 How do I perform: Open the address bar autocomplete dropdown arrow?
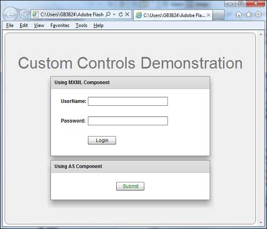point(114,14)
